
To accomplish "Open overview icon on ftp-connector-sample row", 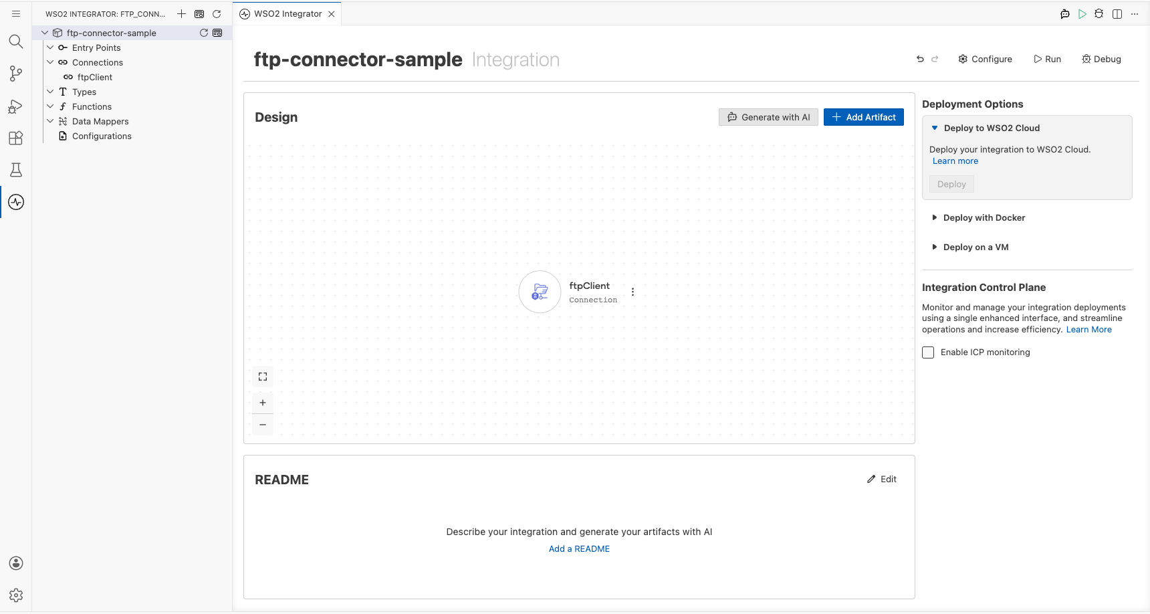I will (x=217, y=33).
